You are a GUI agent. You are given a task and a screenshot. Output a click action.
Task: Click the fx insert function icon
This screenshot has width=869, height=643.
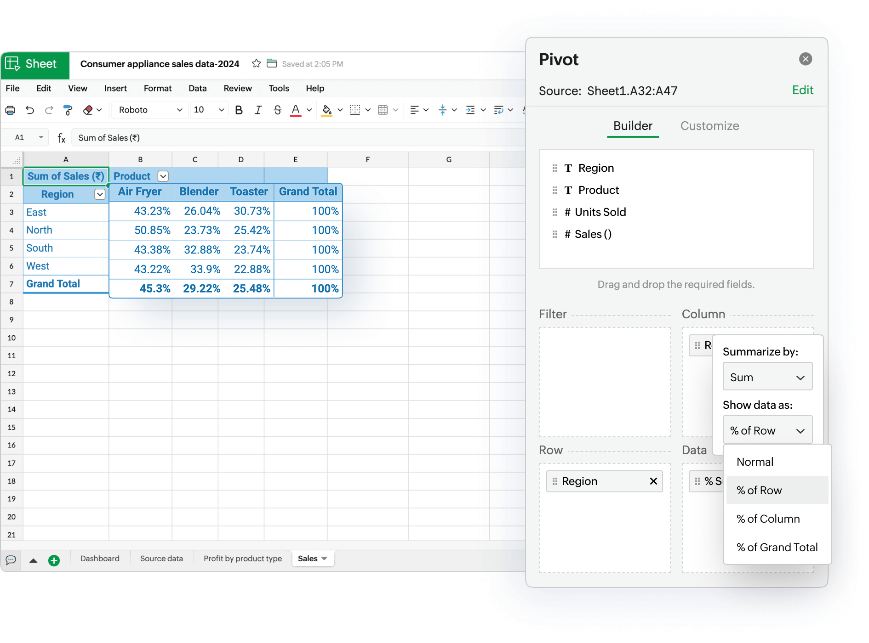coord(62,138)
